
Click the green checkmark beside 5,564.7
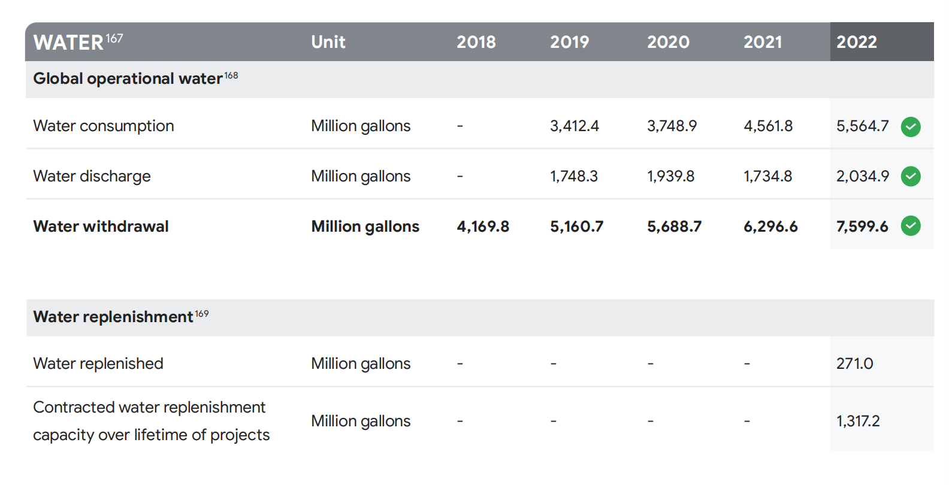click(910, 126)
